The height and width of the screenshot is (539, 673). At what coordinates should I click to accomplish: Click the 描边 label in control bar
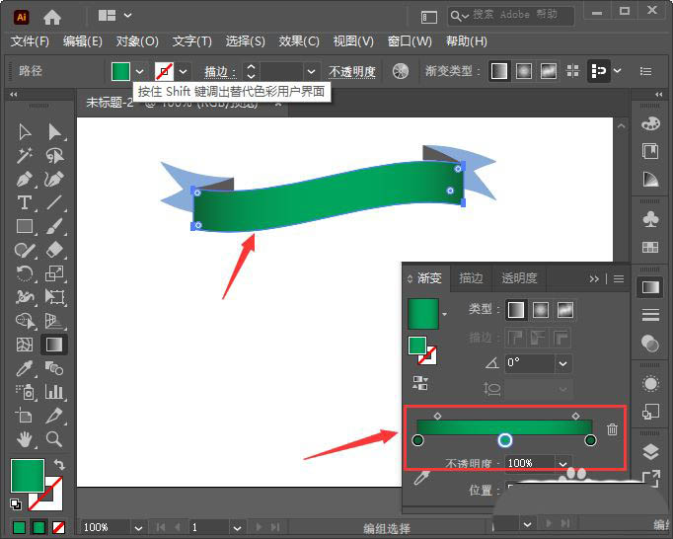pos(218,72)
